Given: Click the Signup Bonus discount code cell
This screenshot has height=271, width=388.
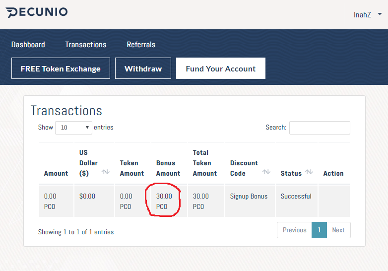Looking at the screenshot, I should pos(249,197).
